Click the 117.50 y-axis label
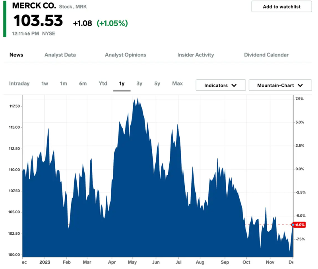The width and height of the screenshot is (318, 269). click(x=15, y=106)
